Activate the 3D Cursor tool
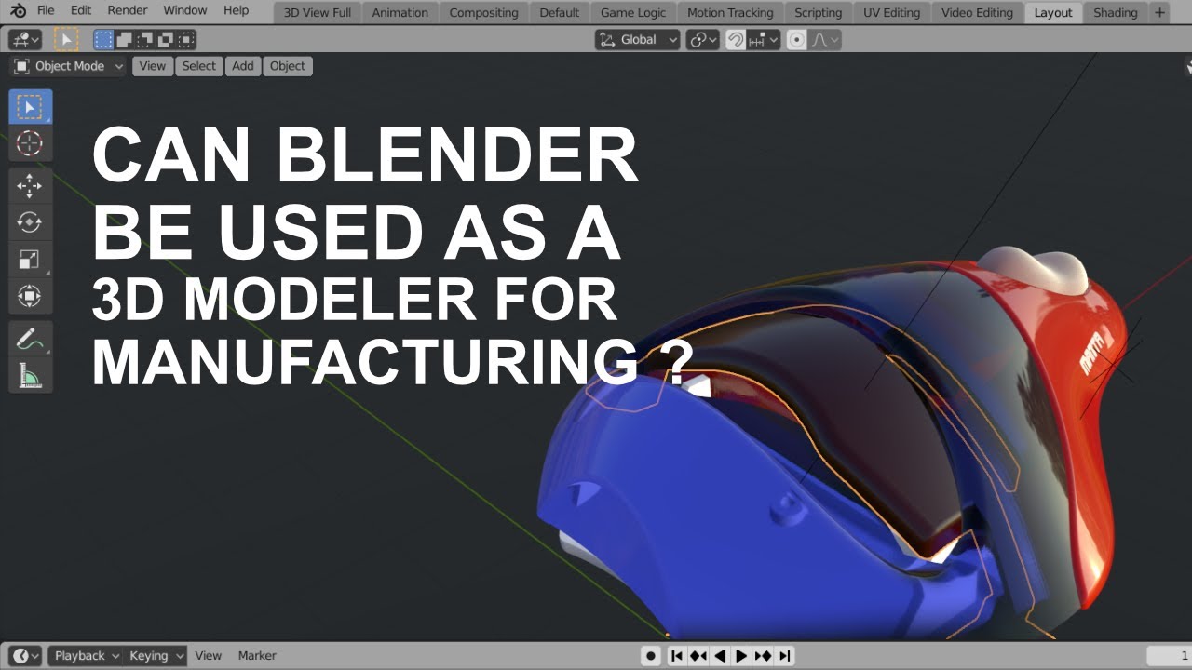Image resolution: width=1192 pixels, height=670 pixels. 30,143
